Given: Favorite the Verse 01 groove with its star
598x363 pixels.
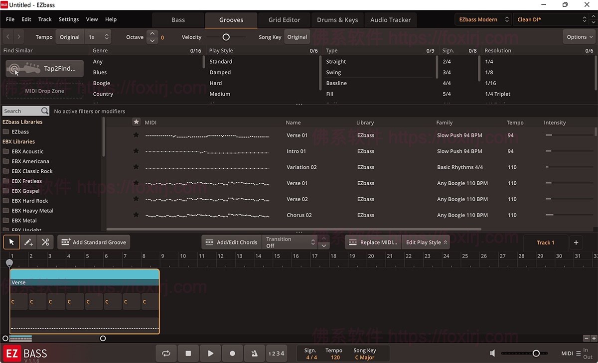Looking at the screenshot, I should click(136, 135).
